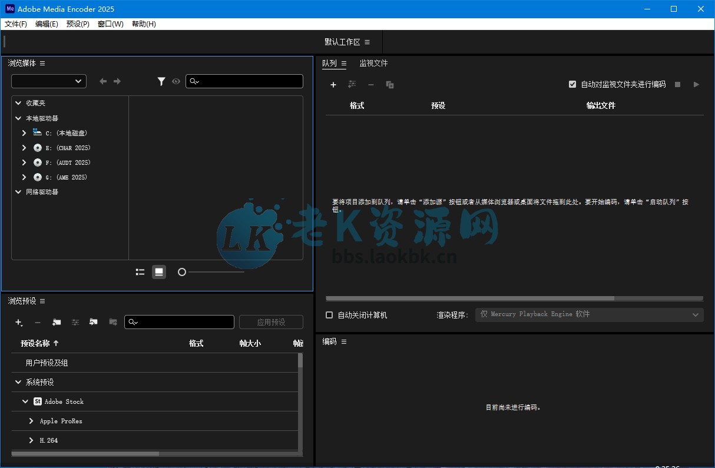Open the 窗口(W) menu
This screenshot has height=468, width=715.
pos(111,24)
